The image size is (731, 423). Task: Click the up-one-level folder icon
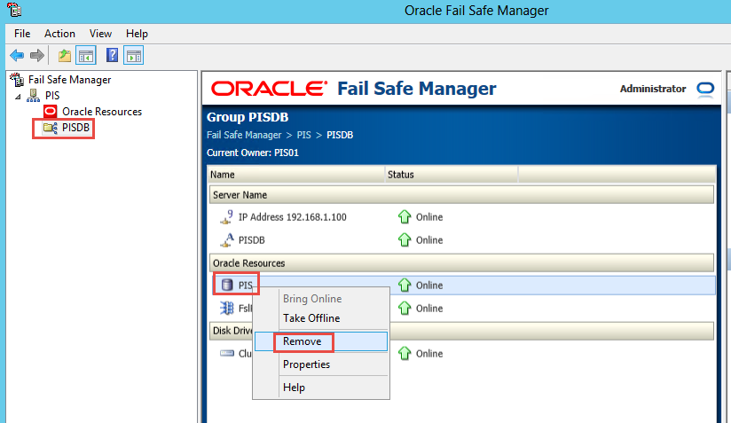tap(65, 56)
